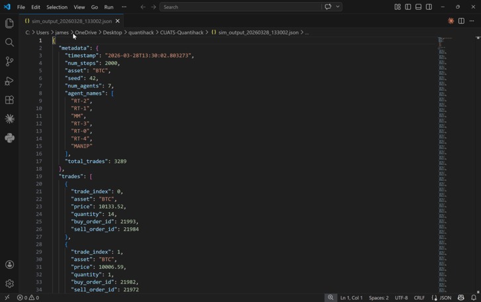The height and width of the screenshot is (302, 481).
Task: Open the Accounts menu icon
Action: pyautogui.click(x=9, y=265)
